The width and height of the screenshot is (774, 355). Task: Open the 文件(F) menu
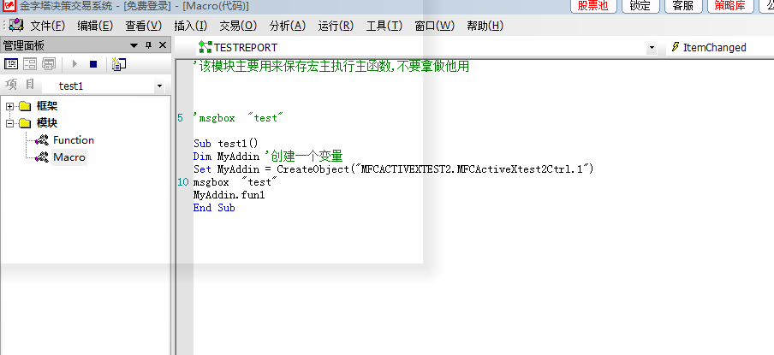[47, 26]
